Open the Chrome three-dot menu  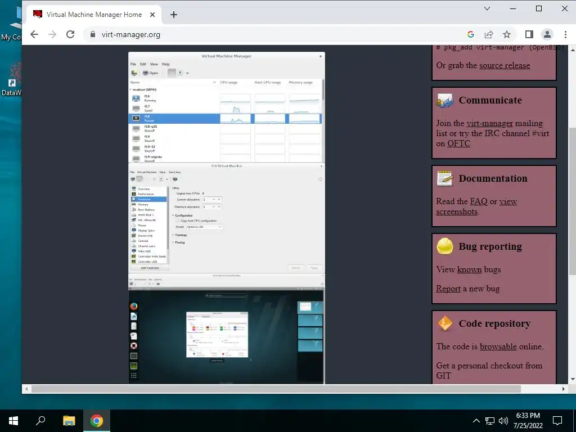565,34
